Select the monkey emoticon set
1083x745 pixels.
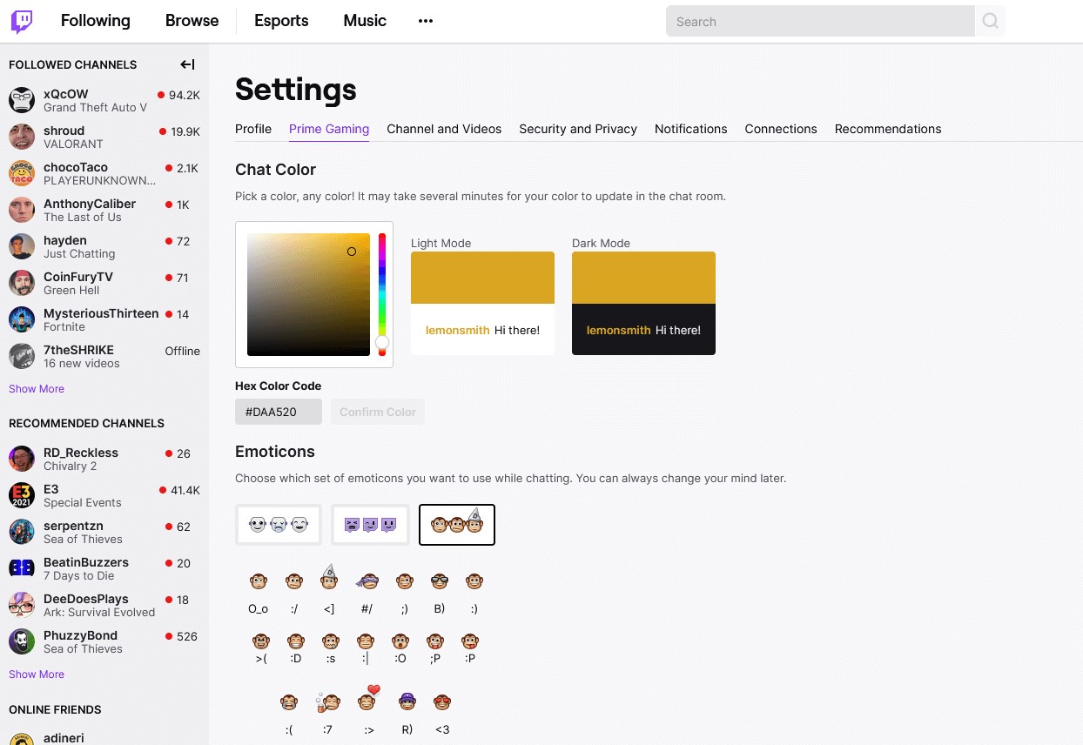pyautogui.click(x=457, y=525)
